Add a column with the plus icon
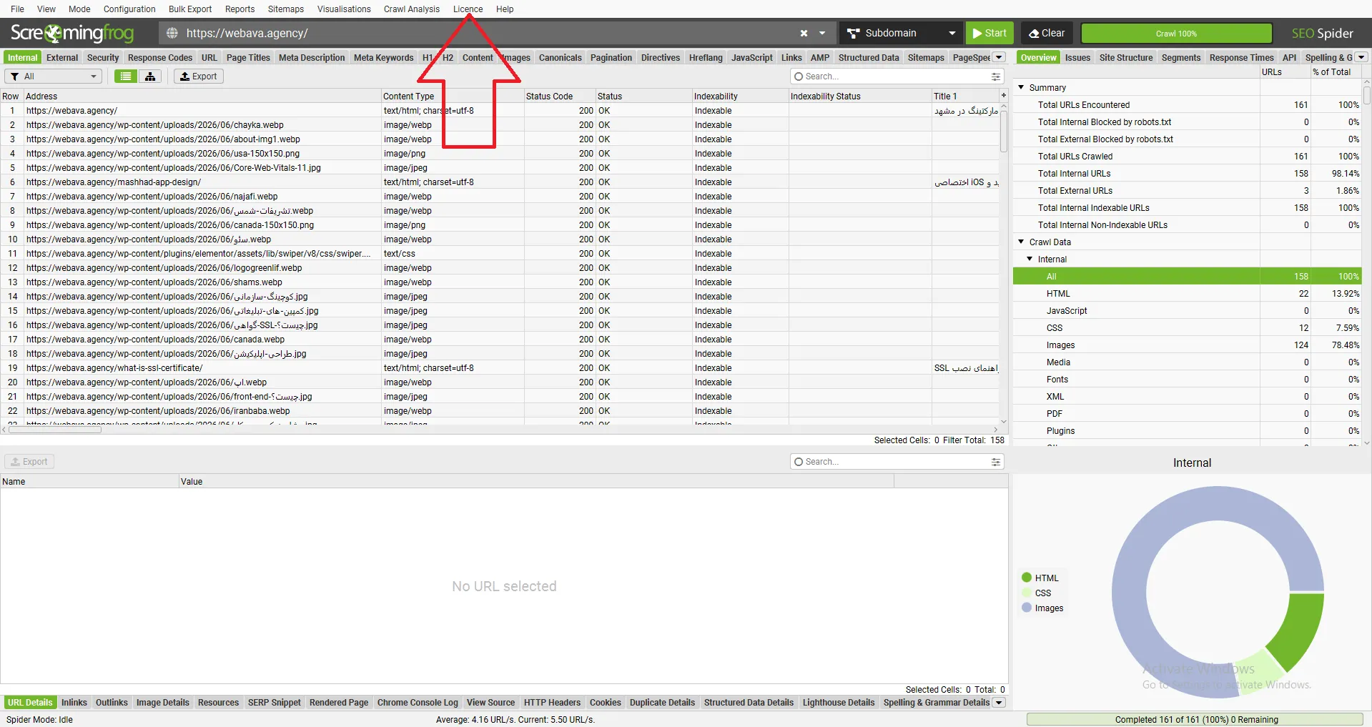Image resolution: width=1372 pixels, height=727 pixels. click(x=1003, y=96)
